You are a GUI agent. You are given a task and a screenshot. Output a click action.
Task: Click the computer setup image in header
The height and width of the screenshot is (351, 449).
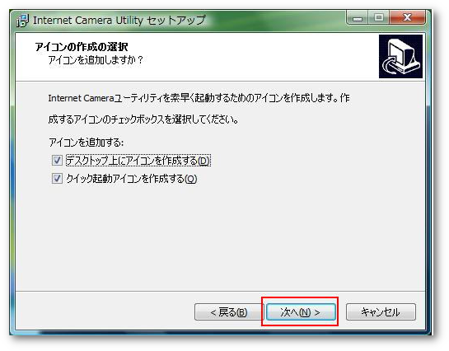click(x=400, y=56)
